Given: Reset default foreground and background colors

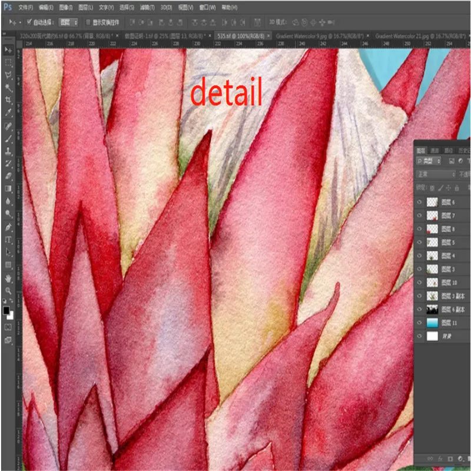Looking at the screenshot, I should [5, 301].
